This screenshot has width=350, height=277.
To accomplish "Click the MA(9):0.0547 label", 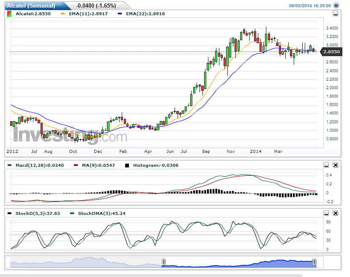I will tap(98, 166).
